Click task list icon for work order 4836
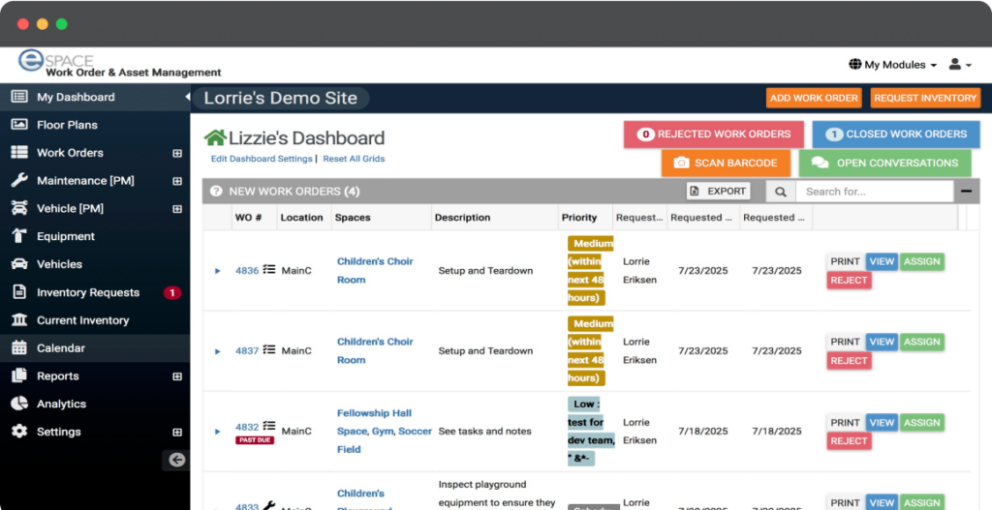Screen dimensions: 992x510 coord(269,270)
